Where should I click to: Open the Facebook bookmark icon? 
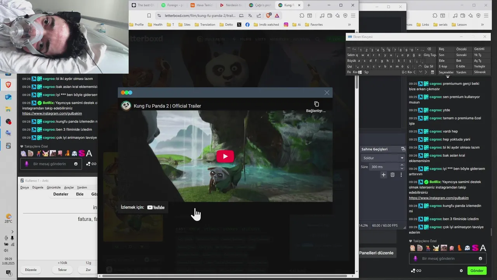[x=247, y=24]
